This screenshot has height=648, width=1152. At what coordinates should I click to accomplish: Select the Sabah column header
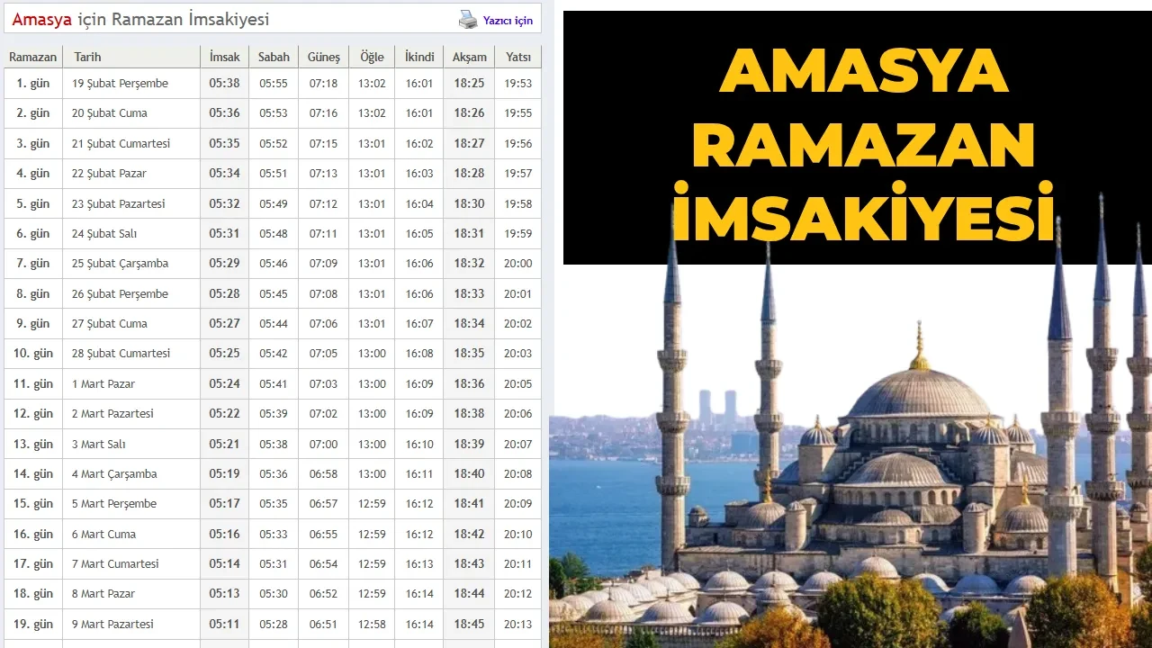tap(273, 56)
